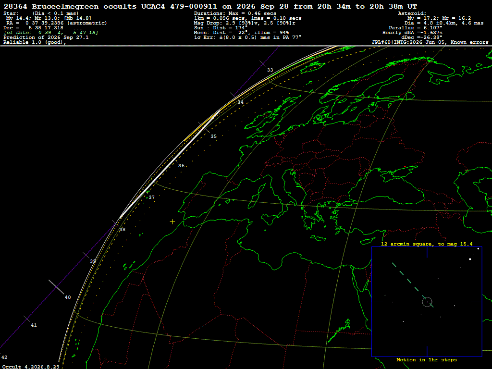Select the 34 minute time marker
The width and height of the screenshot is (492, 369).
[240, 102]
